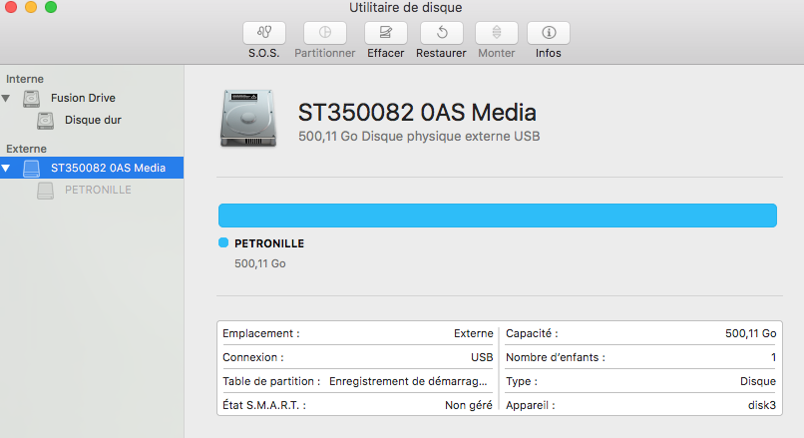Click the Table de partition info row
The image size is (804, 438).
click(x=357, y=381)
